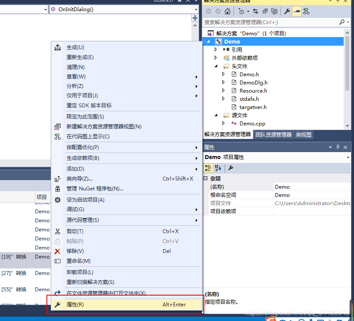This screenshot has height=321, width=354.
Task: Toggle the Preview Selected Items highlighted icon
Action: [x=297, y=11]
